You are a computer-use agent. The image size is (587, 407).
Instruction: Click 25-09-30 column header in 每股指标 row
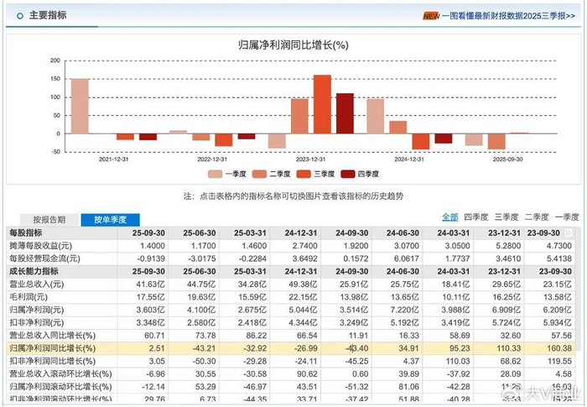(x=148, y=232)
